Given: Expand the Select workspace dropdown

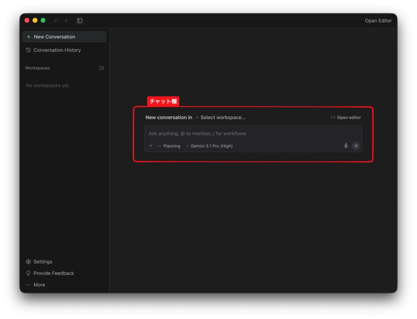Looking at the screenshot, I should 220,117.
